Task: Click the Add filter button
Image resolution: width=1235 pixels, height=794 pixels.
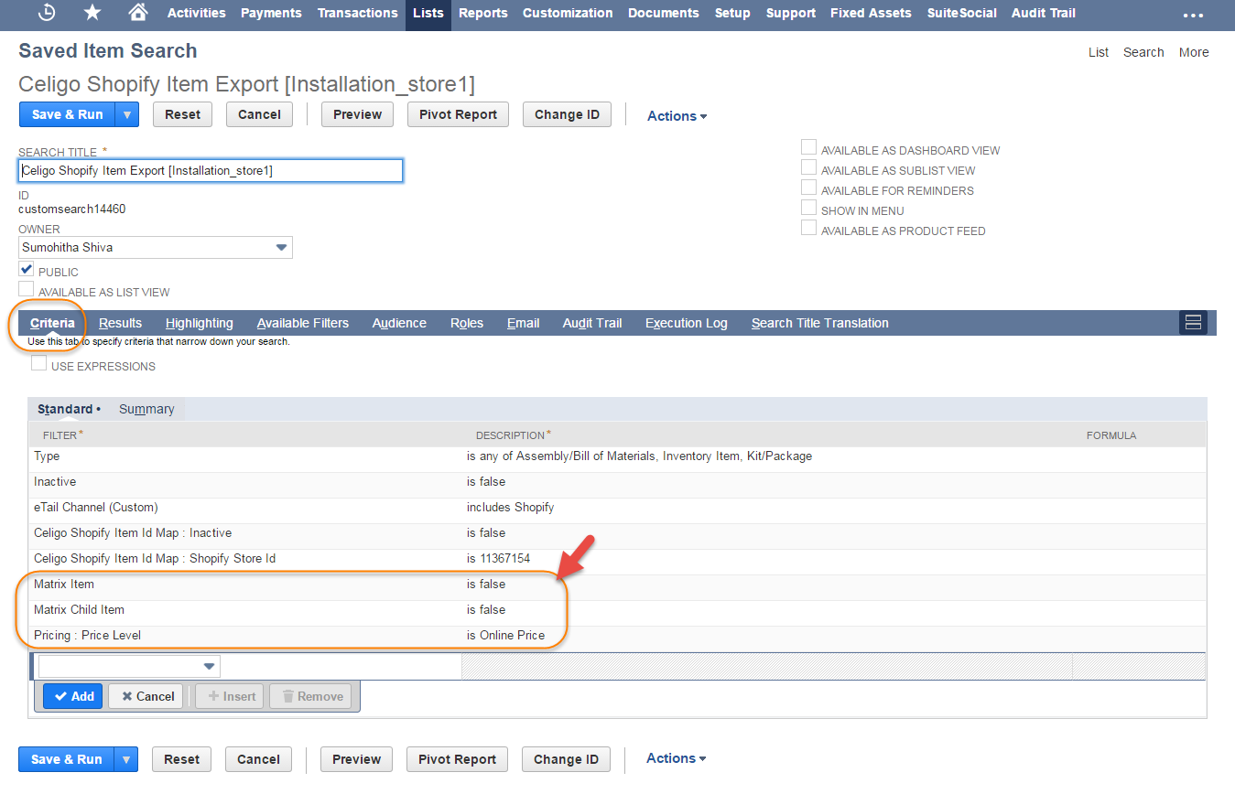Action: tap(73, 696)
